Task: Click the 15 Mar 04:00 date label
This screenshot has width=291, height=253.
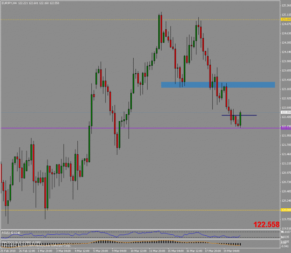Action: tap(176, 251)
